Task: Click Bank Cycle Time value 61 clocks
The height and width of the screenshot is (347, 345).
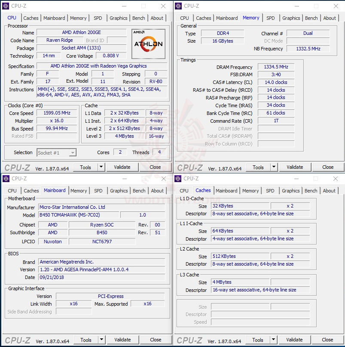Action: (276, 113)
